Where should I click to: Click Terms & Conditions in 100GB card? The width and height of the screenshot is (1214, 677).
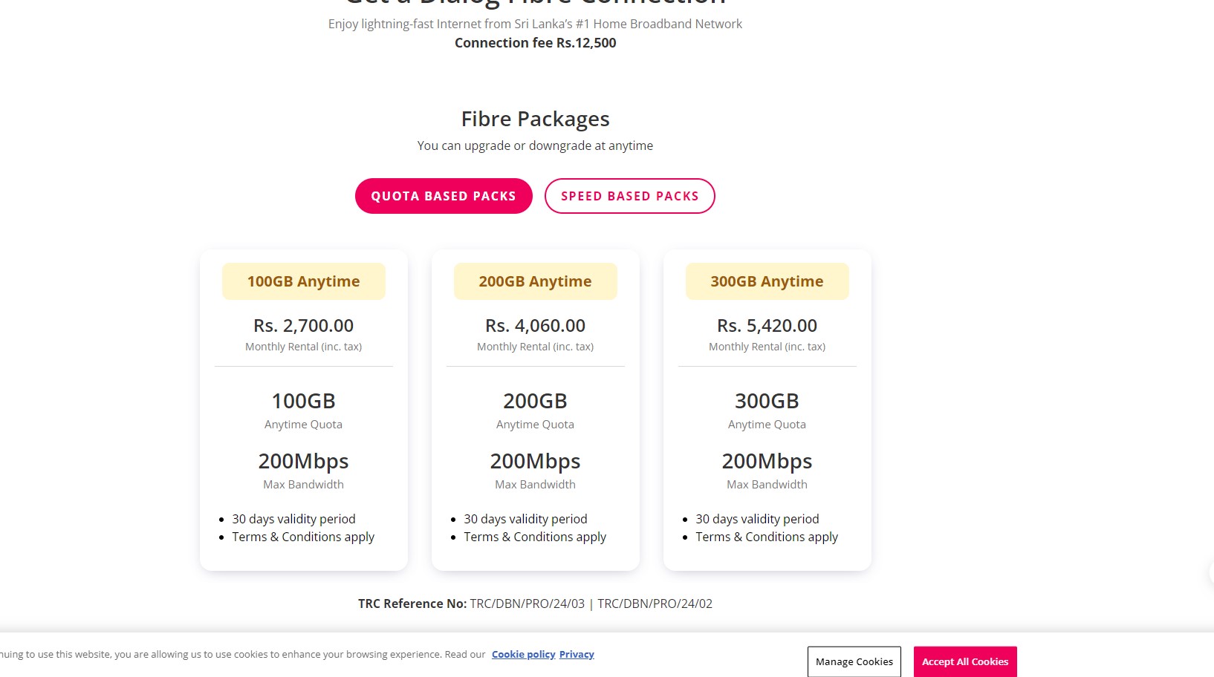click(x=303, y=537)
